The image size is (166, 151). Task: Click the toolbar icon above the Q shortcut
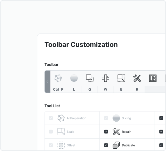point(90,78)
